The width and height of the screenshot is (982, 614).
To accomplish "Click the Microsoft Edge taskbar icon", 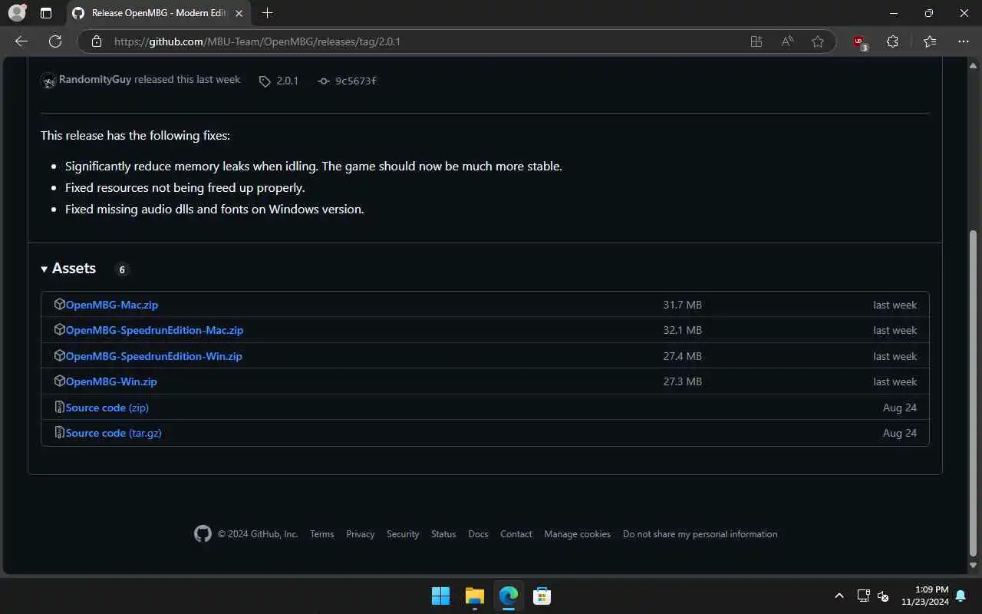I will [x=509, y=596].
